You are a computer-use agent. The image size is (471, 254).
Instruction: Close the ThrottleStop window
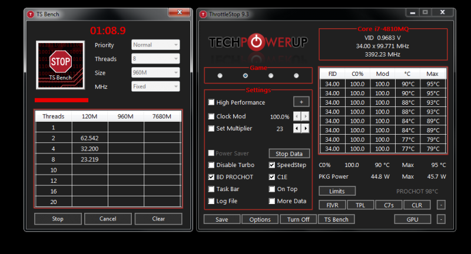pyautogui.click(x=442, y=12)
